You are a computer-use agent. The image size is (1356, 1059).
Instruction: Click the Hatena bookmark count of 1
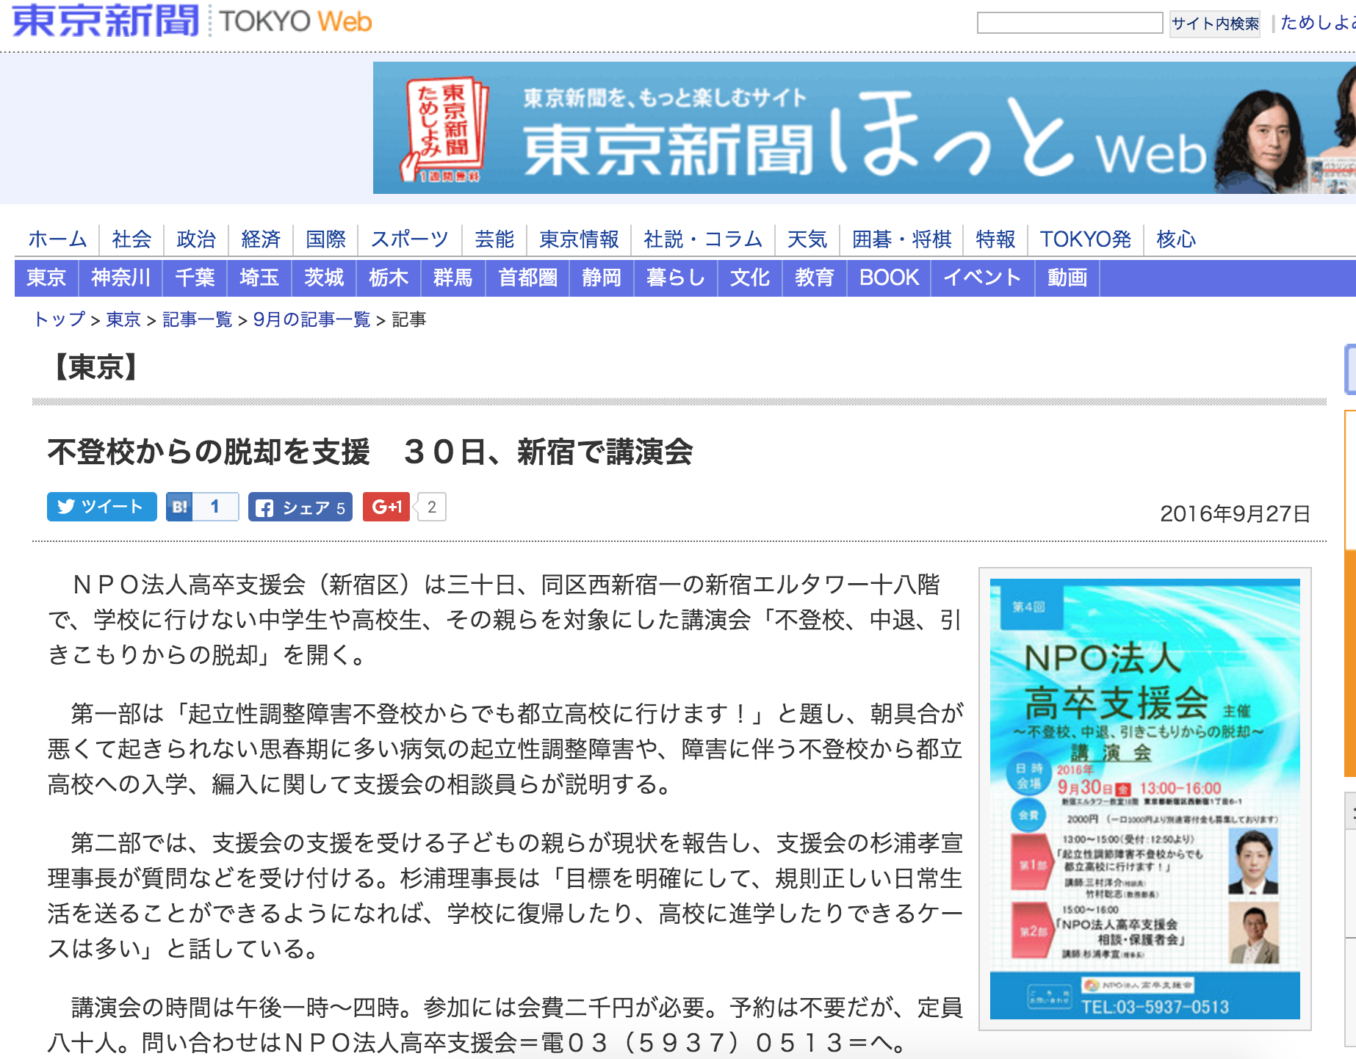(x=215, y=507)
